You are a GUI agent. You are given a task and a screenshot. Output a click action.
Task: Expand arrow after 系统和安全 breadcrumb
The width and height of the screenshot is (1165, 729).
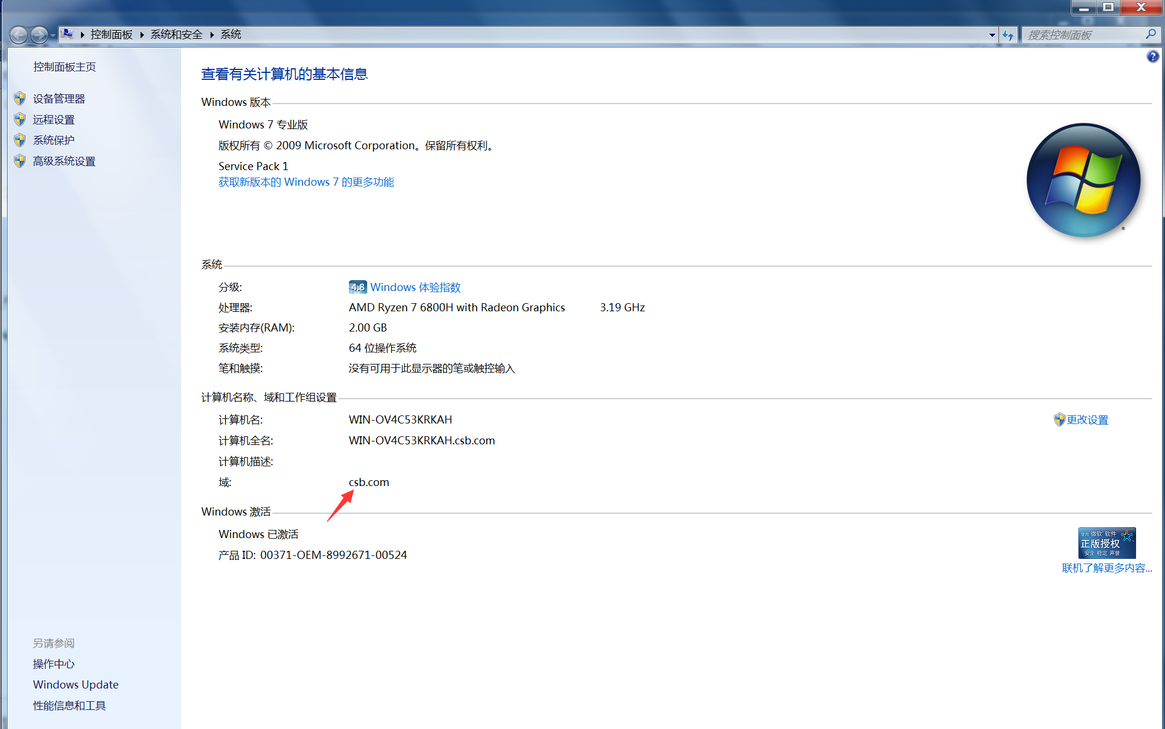point(212,35)
